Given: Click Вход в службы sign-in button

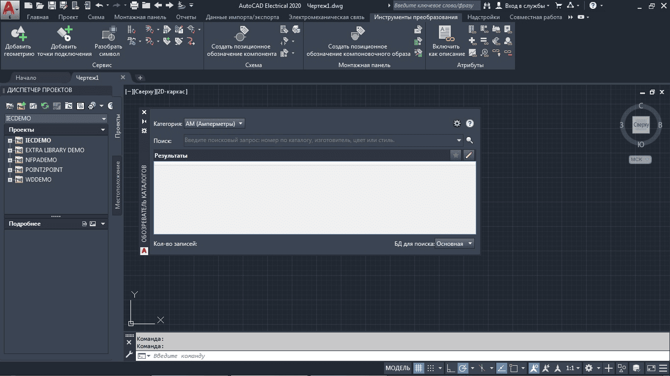Looking at the screenshot, I should [522, 5].
